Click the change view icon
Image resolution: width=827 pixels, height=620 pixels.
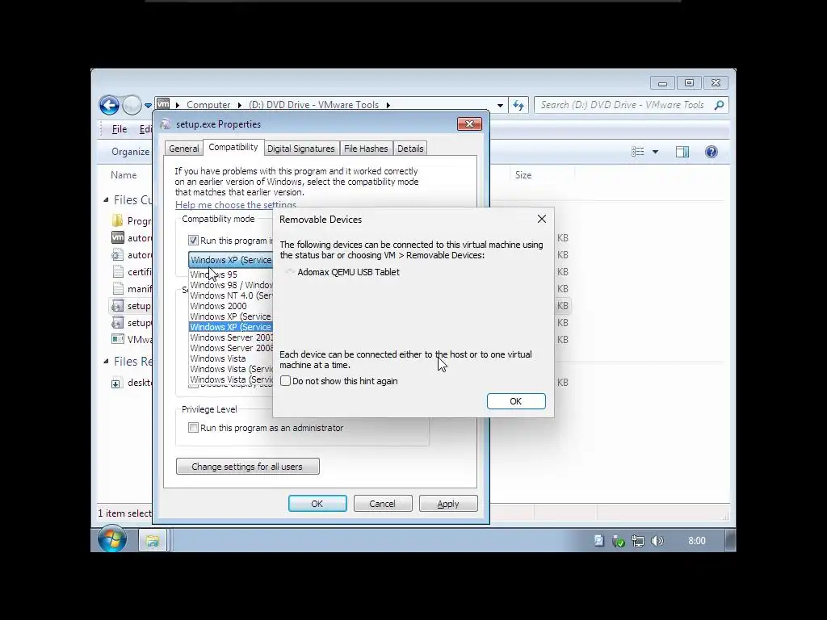(638, 152)
